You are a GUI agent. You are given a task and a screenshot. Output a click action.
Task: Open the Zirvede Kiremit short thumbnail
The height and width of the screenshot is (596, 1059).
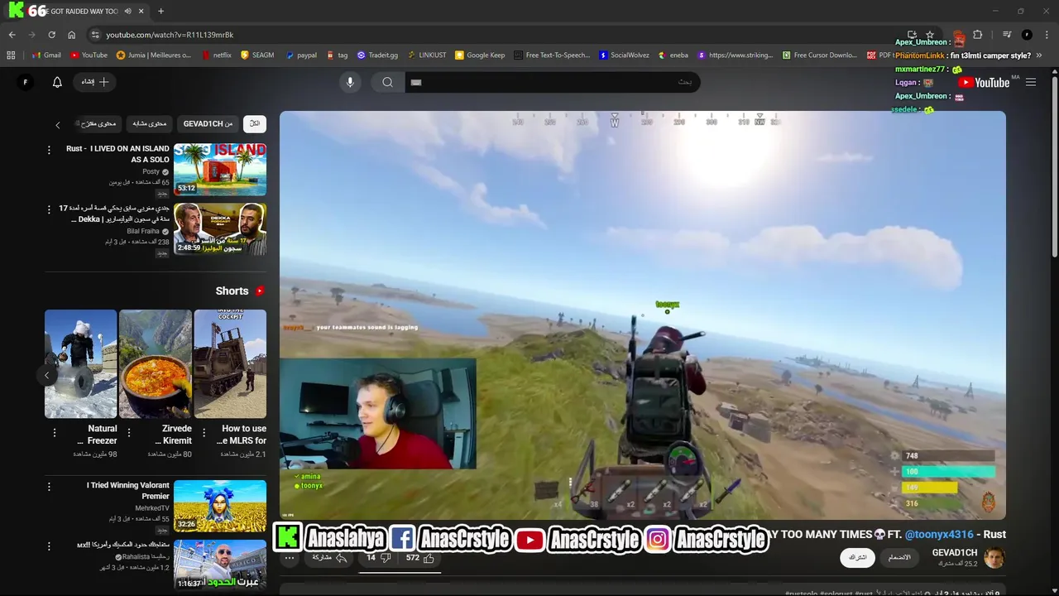(x=156, y=363)
